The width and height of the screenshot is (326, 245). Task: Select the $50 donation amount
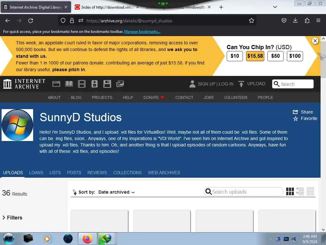pos(275,56)
